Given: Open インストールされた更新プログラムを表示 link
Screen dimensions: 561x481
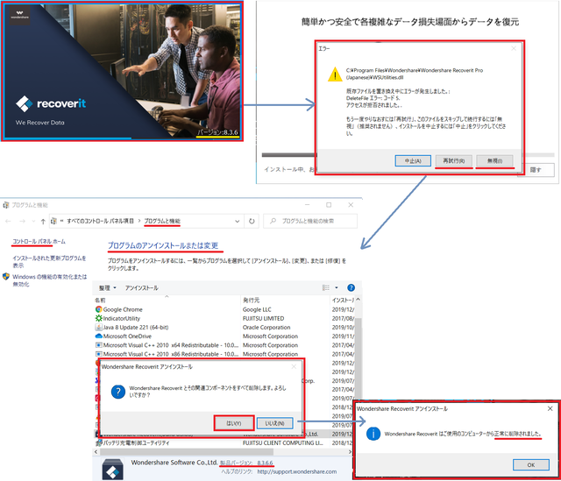Looking at the screenshot, I should pyautogui.click(x=49, y=261).
